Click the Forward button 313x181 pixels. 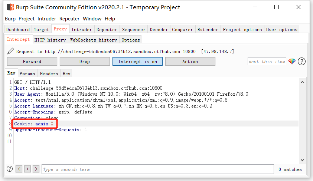pyautogui.click(x=32, y=62)
